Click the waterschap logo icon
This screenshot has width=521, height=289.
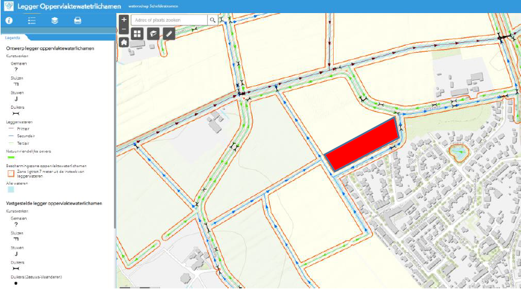point(9,6)
